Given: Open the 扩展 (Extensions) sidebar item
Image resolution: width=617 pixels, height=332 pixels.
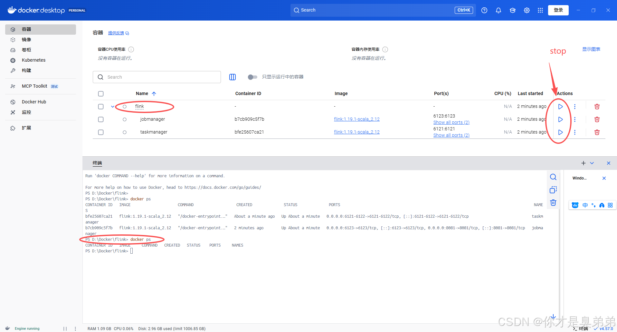Looking at the screenshot, I should [41, 128].
